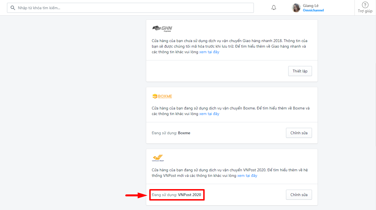Click the search magnifier icon
This screenshot has width=376, height=210.
pyautogui.click(x=13, y=8)
